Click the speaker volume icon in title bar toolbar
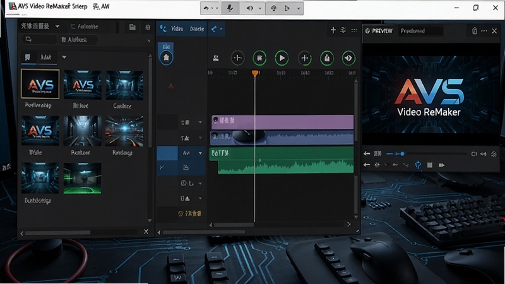This screenshot has width=505, height=284. pos(250,8)
